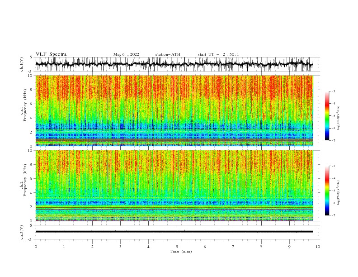Click the "8" kHz tick on ch.1 axis

point(32,90)
